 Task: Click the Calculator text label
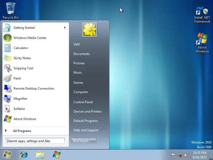pos(21,48)
